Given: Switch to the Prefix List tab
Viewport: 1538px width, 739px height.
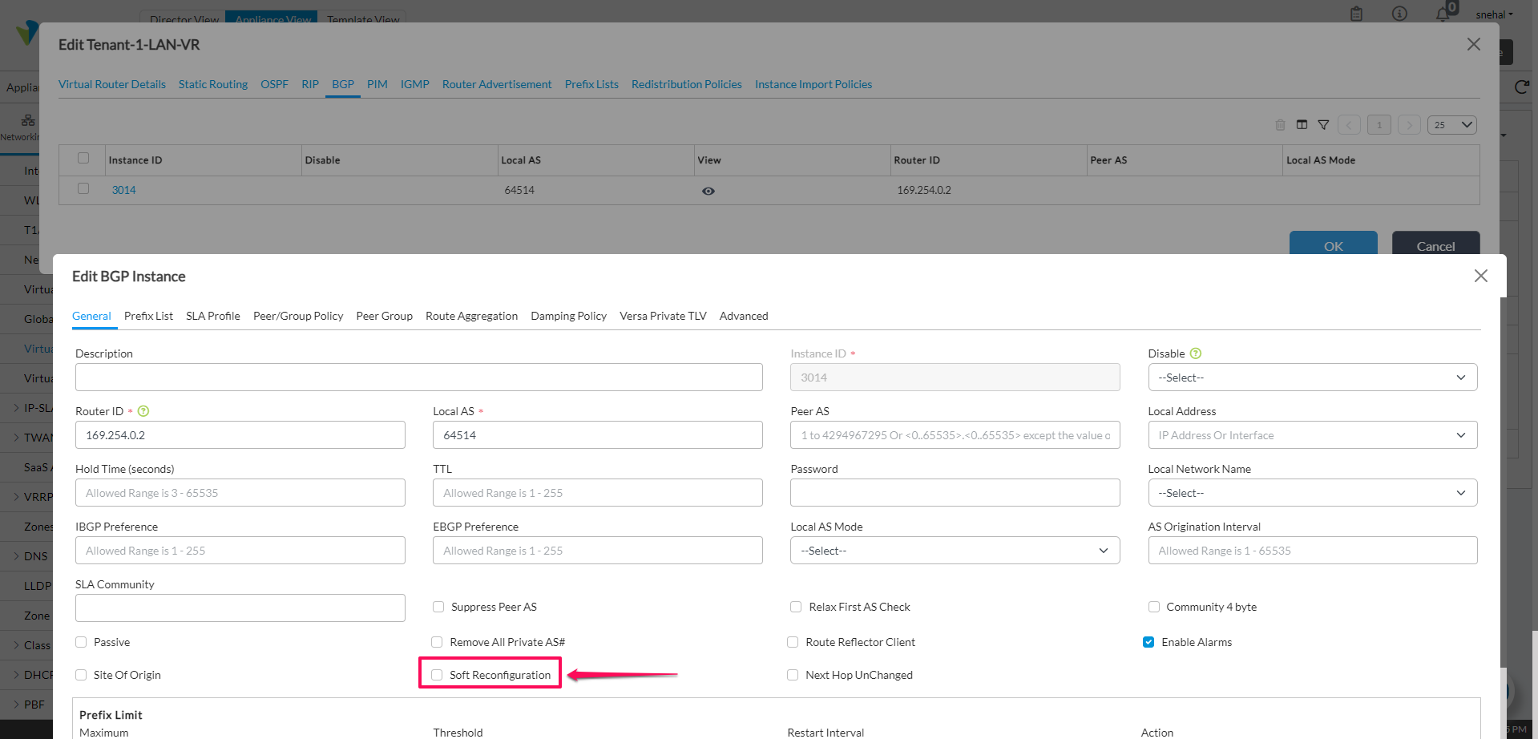Looking at the screenshot, I should (x=148, y=316).
